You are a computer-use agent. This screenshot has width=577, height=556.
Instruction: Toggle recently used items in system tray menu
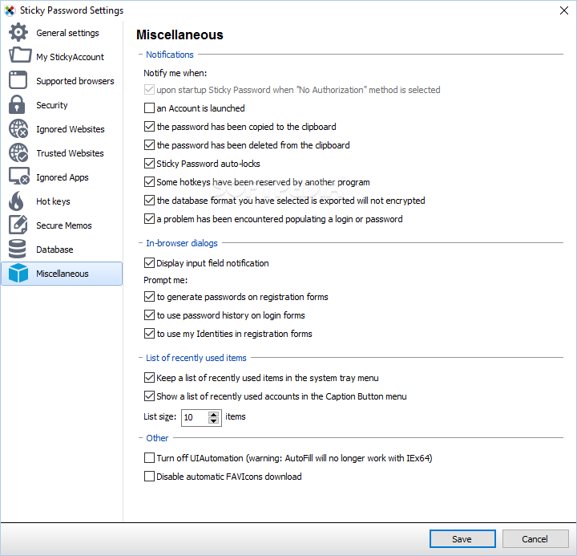pyautogui.click(x=149, y=377)
